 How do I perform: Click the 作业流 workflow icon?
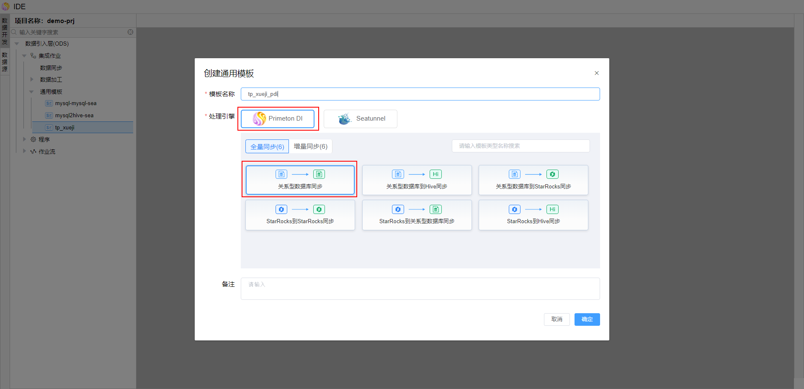click(x=33, y=152)
